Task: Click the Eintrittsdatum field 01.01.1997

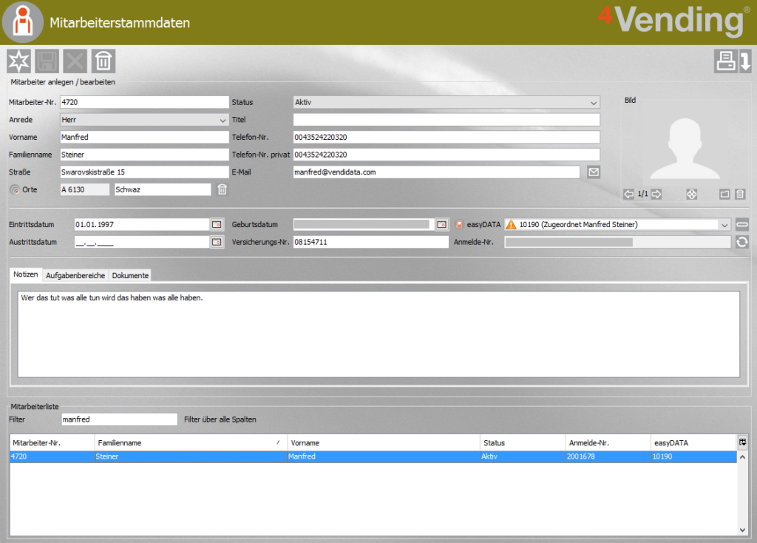Action: click(141, 225)
